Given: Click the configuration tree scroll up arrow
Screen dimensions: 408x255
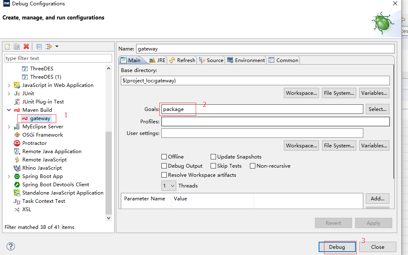Looking at the screenshot, I should pyautogui.click(x=109, y=68).
